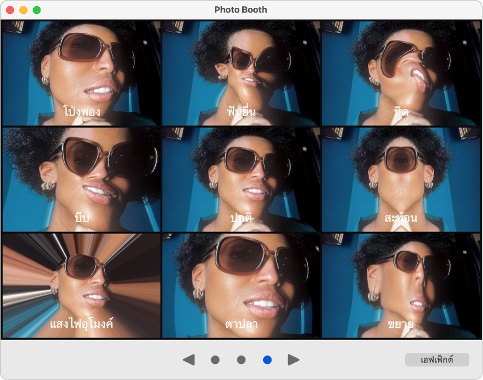The width and height of the screenshot is (483, 380).
Task: Select the ปกติ normal effect thumbnail
Action: (241, 180)
